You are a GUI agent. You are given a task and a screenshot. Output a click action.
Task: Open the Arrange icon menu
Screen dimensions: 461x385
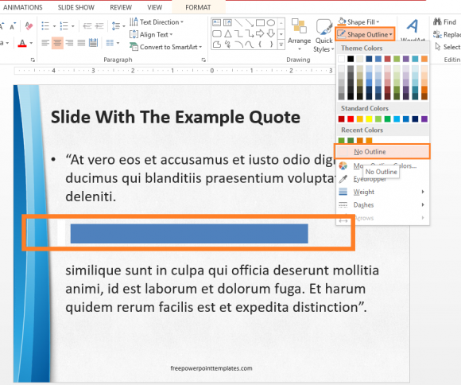299,35
